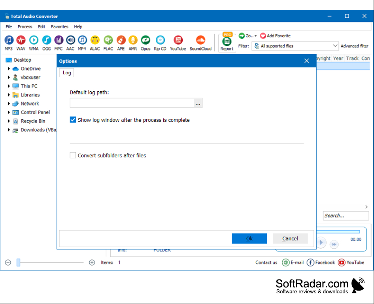374x304 pixels.
Task: Click the audio playback progress bar
Action: click(338, 232)
